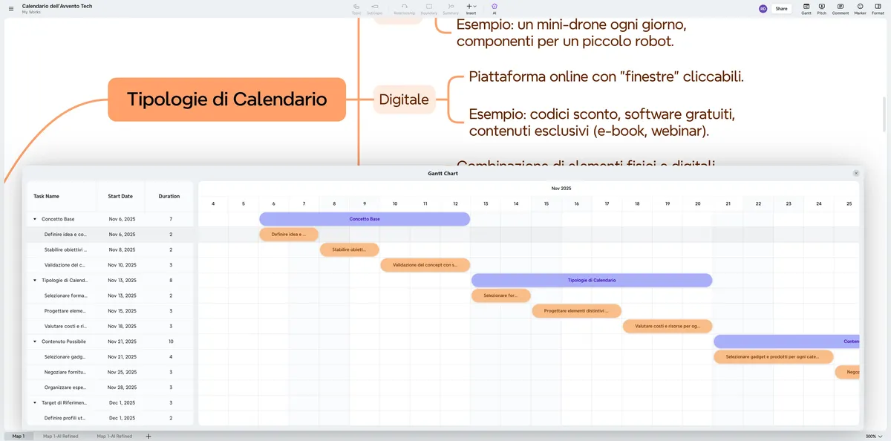
Task: Start Pitch presentation mode
Action: [x=822, y=8]
